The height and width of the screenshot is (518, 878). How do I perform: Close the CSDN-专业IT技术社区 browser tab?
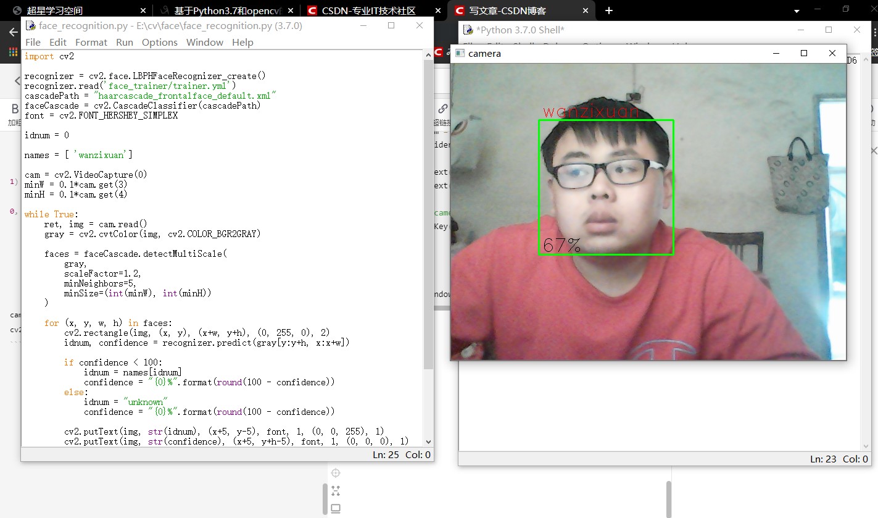[x=439, y=10]
